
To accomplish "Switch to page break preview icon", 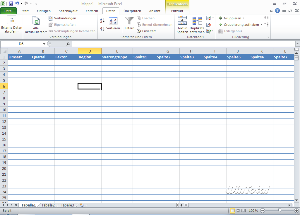I will click(244, 211).
